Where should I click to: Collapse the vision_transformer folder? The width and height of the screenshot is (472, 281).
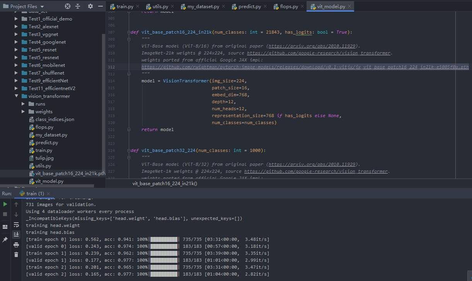coord(16,96)
